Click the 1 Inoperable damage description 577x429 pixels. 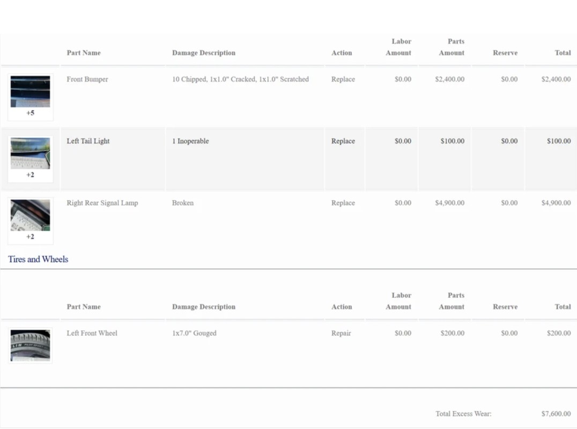click(x=190, y=141)
